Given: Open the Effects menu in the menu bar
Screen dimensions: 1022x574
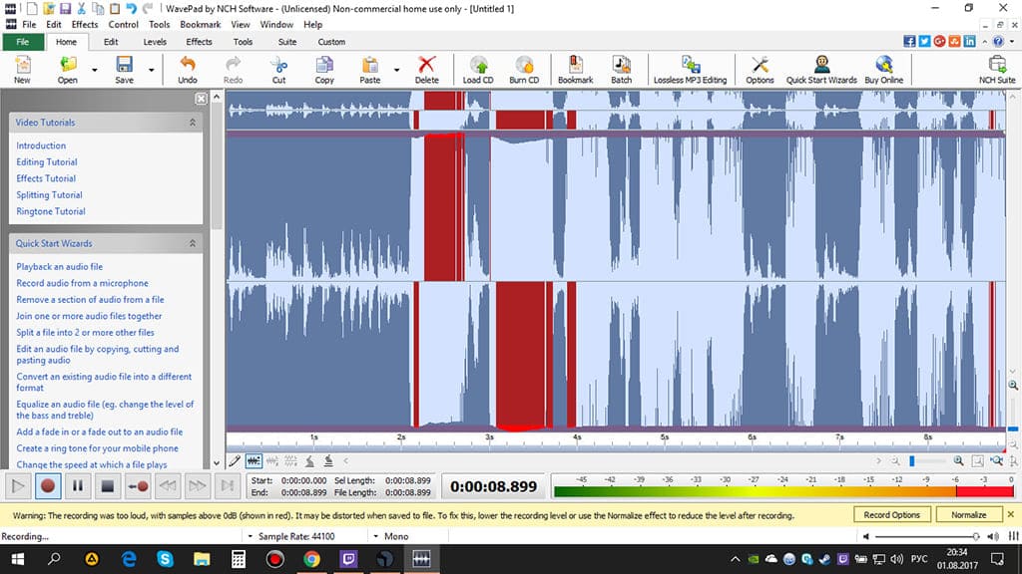Looking at the screenshot, I should point(85,25).
